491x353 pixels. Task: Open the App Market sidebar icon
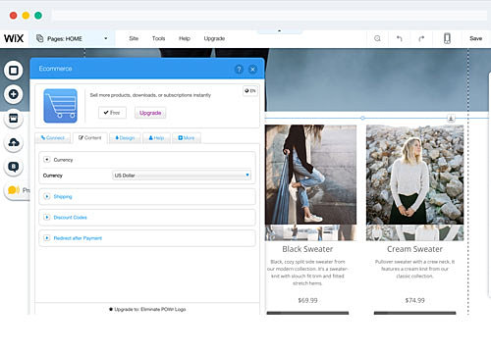(x=14, y=119)
